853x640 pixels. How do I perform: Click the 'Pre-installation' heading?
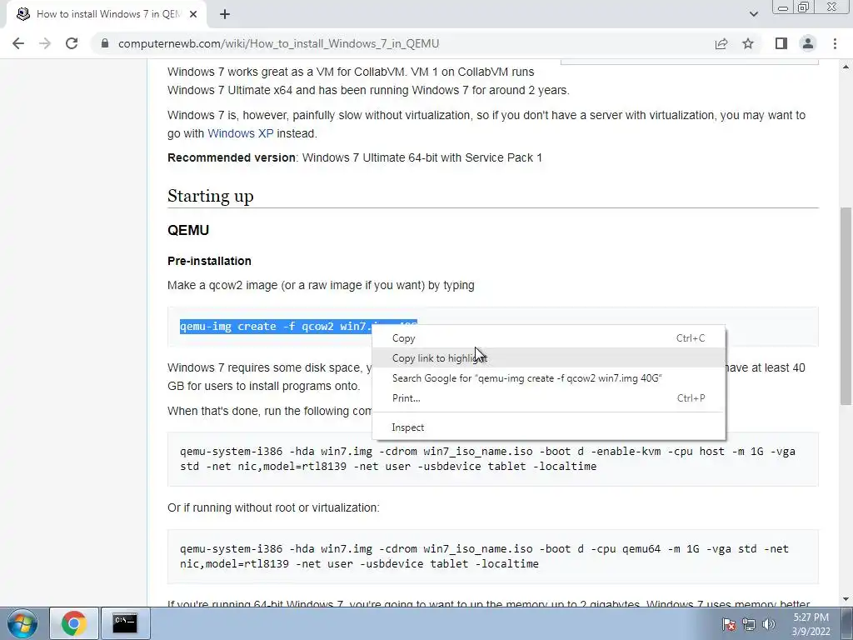(209, 261)
